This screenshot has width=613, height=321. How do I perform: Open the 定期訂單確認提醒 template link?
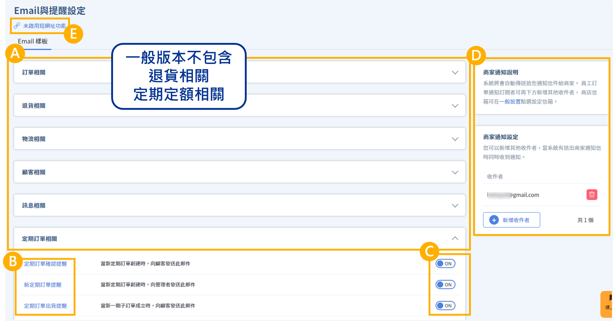point(45,264)
